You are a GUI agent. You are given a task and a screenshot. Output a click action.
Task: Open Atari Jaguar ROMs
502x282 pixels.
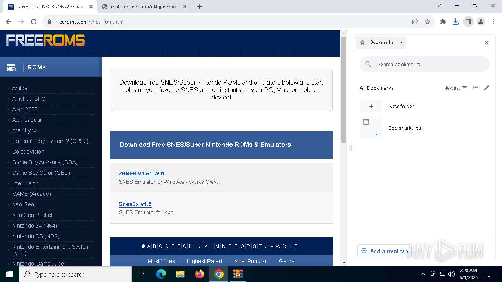coord(27,120)
